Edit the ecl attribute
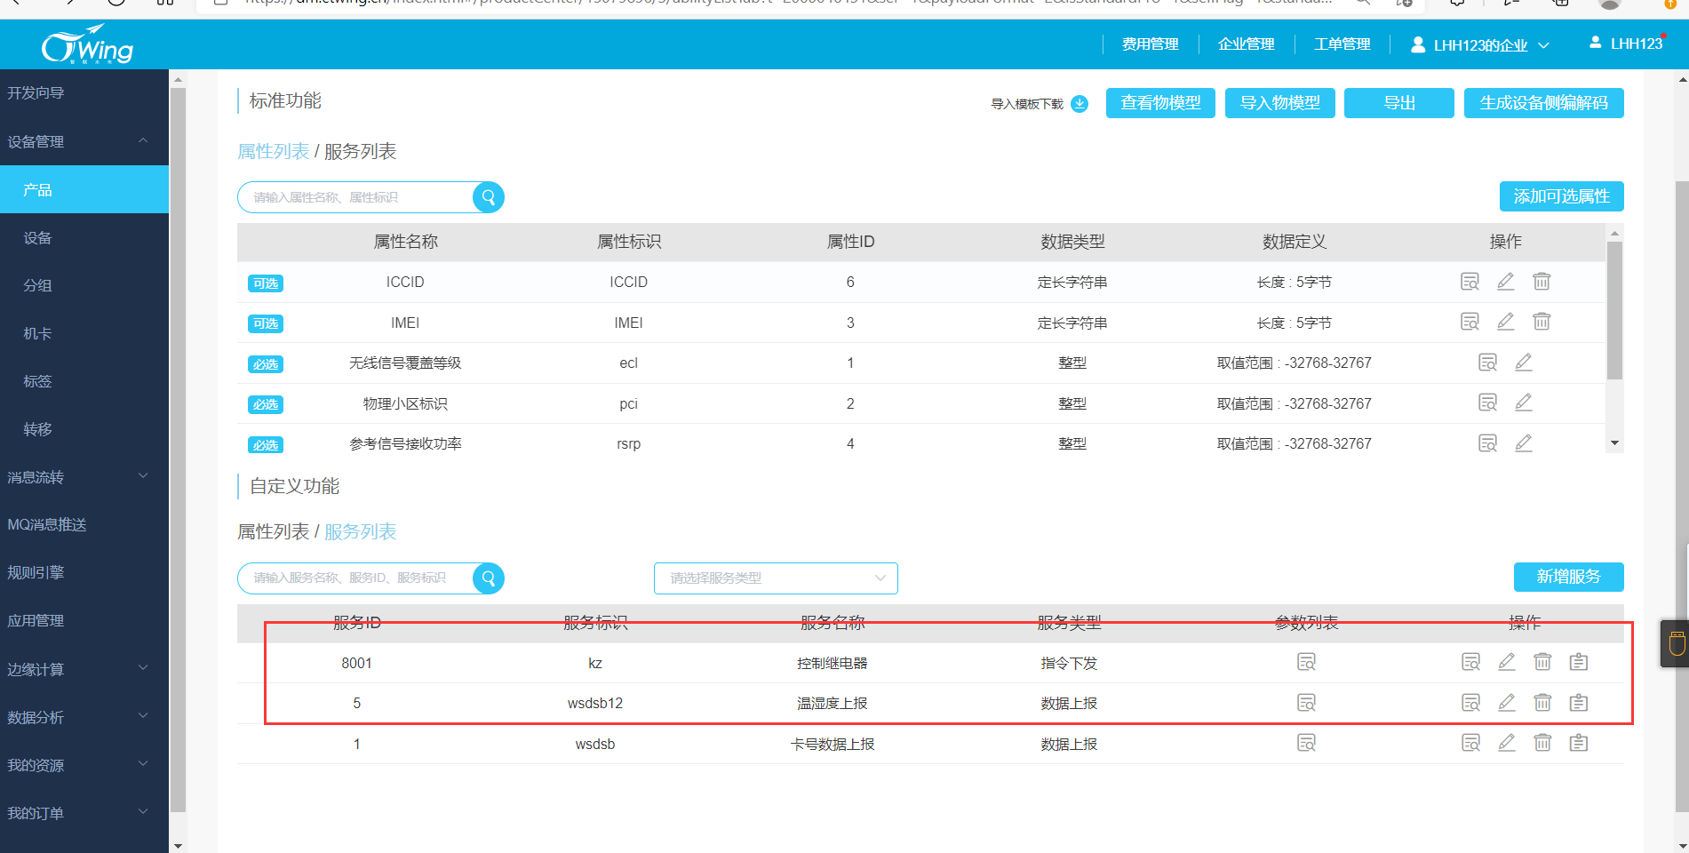 coord(1524,363)
